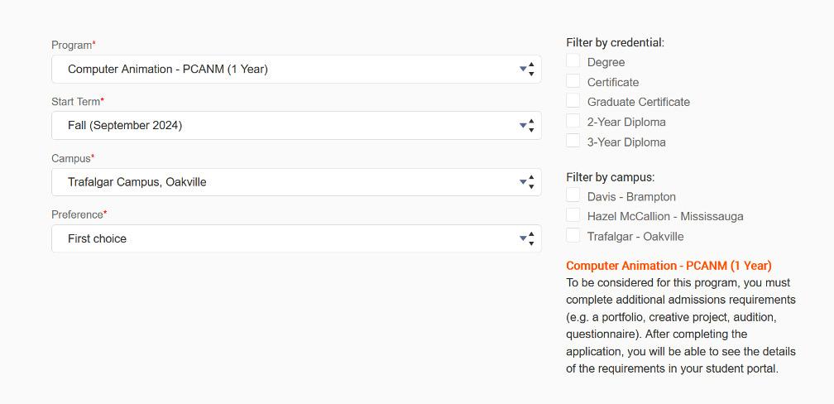Toggle the 3-Year Diploma filter checkbox
834x404 pixels.
(x=573, y=141)
